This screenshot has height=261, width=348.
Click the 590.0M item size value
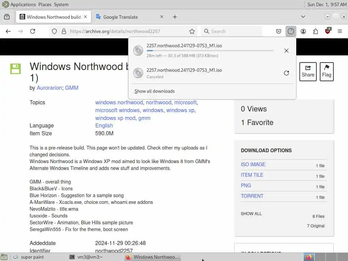[x=104, y=133]
